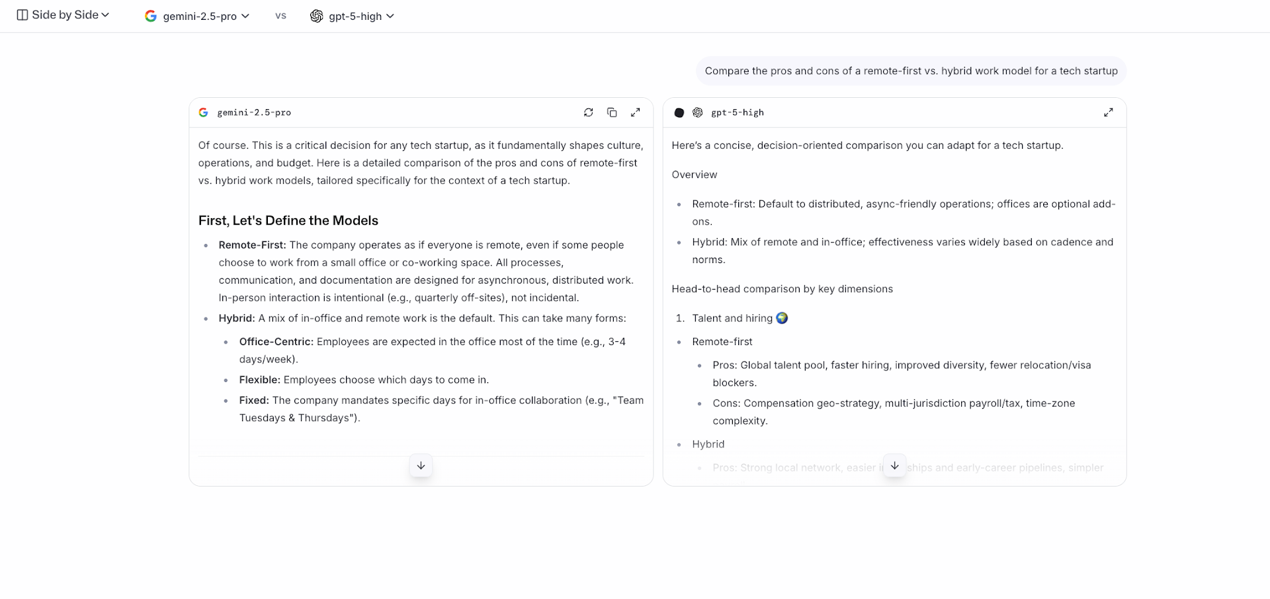The height and width of the screenshot is (599, 1270).
Task: Click the Google logo in gemini panel header
Action: (x=204, y=112)
